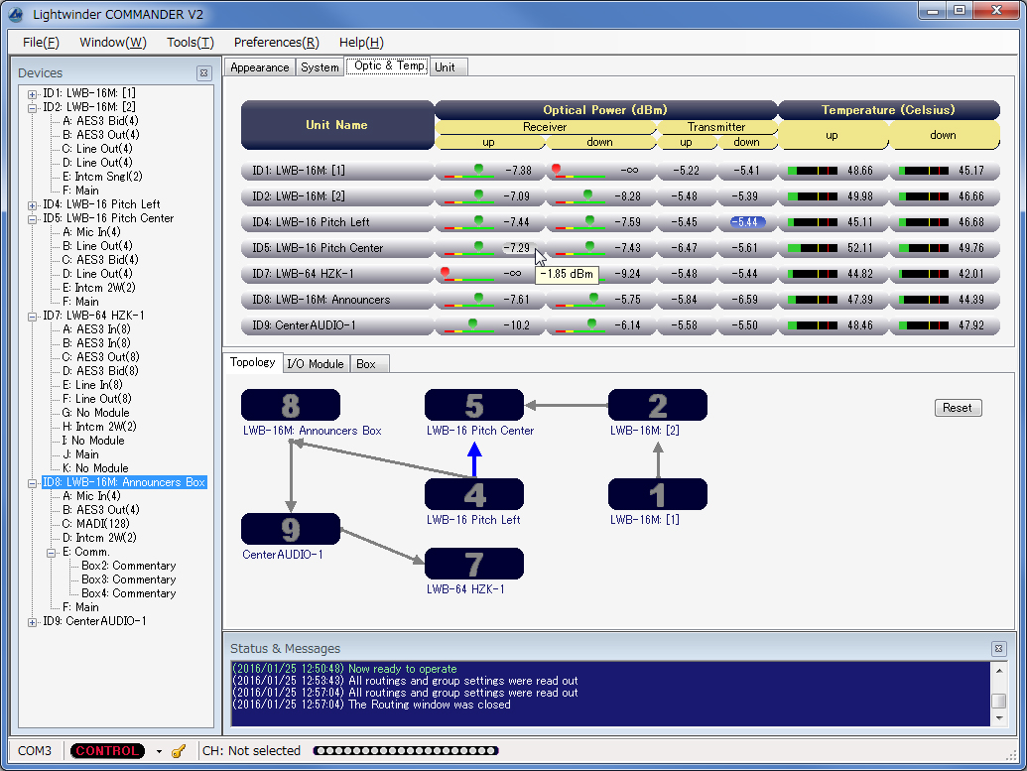Click the node 5 Pitch Center topology icon
This screenshot has width=1027, height=771.
(x=474, y=406)
